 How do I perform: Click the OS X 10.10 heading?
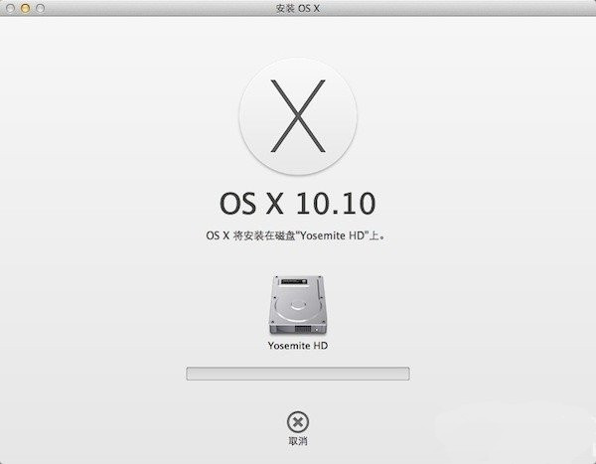(298, 204)
